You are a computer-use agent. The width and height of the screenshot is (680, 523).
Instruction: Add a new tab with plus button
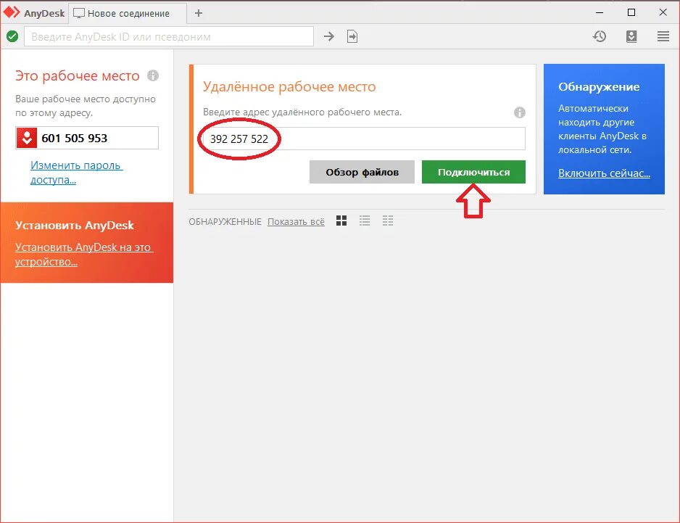tap(199, 13)
